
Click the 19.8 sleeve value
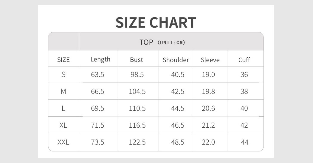208,91
